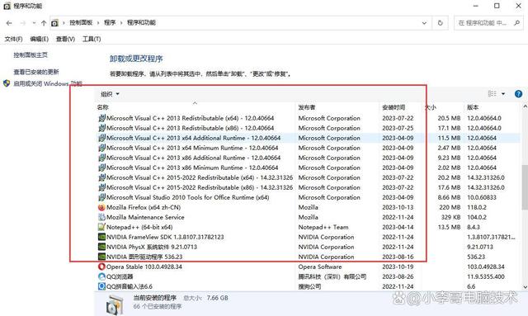Click the refresh button in address bar
Viewport: 528px width, 316px height.
pos(440,23)
